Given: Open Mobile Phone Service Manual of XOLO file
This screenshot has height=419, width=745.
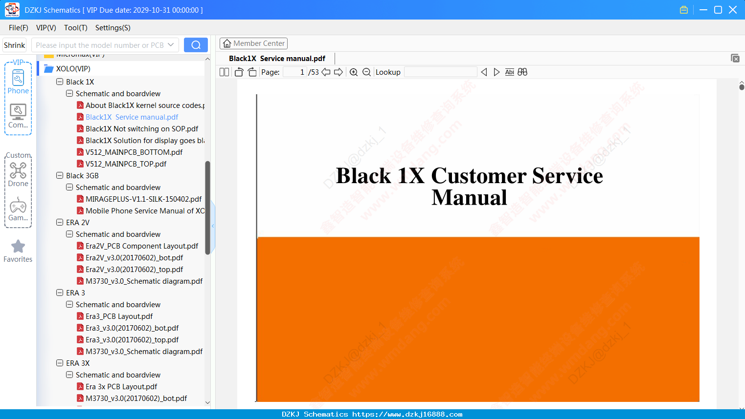Looking at the screenshot, I should pyautogui.click(x=145, y=211).
